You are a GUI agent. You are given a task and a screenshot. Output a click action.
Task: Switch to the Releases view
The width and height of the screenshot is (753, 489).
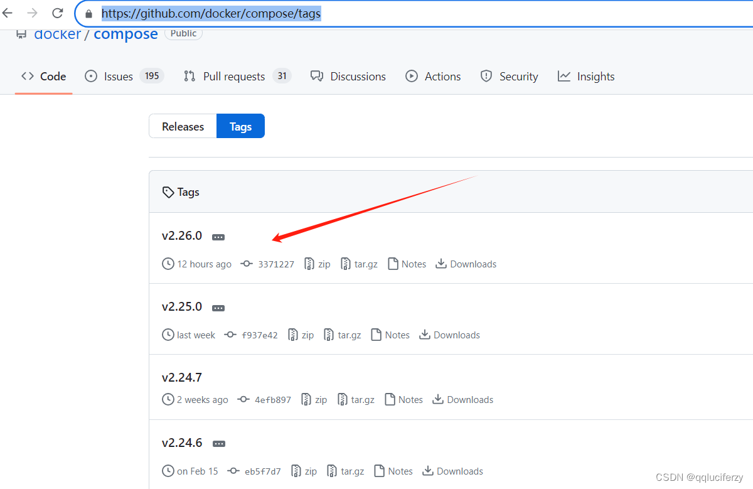(183, 126)
